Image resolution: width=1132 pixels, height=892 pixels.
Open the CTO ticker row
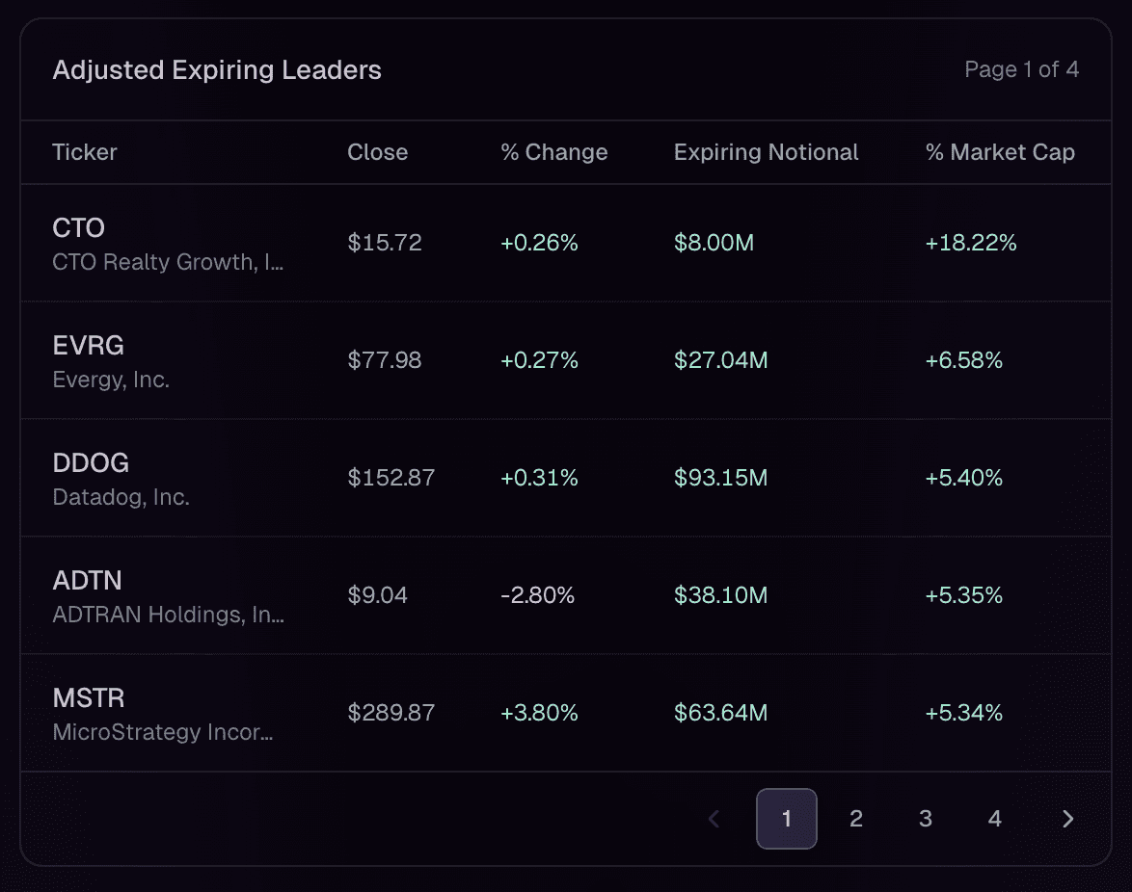[79, 228]
